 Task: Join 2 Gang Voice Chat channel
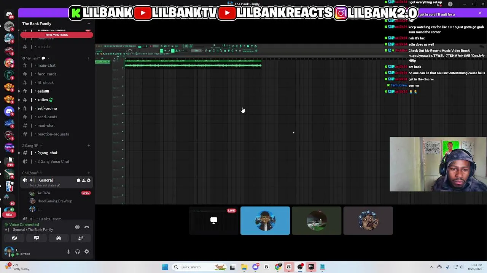point(56,162)
